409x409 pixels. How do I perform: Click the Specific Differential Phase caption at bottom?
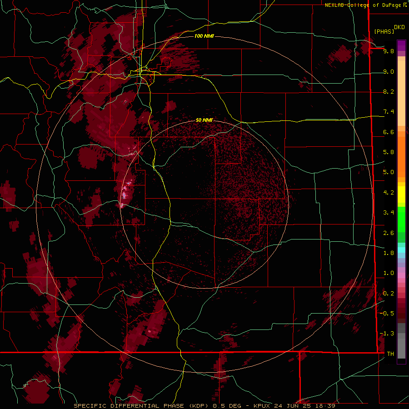click(x=204, y=406)
